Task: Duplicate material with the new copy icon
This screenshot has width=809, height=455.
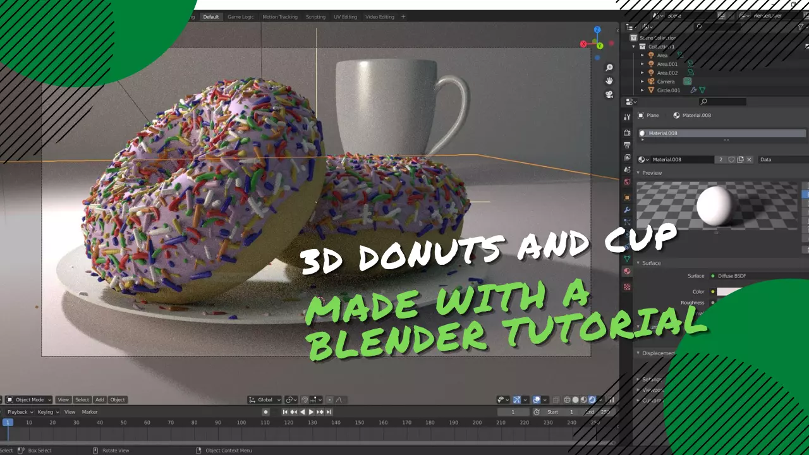Action: coord(740,159)
